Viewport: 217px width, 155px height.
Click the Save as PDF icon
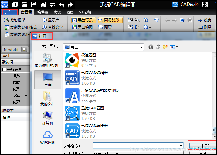[x=43, y=4]
